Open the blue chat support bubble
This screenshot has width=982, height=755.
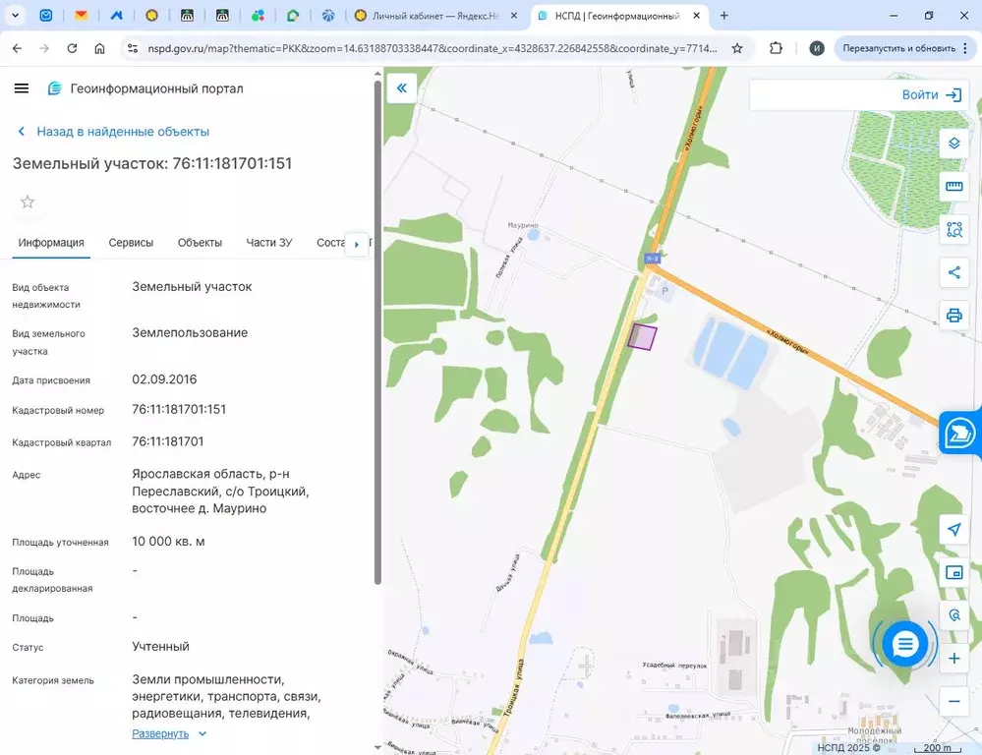click(x=904, y=644)
